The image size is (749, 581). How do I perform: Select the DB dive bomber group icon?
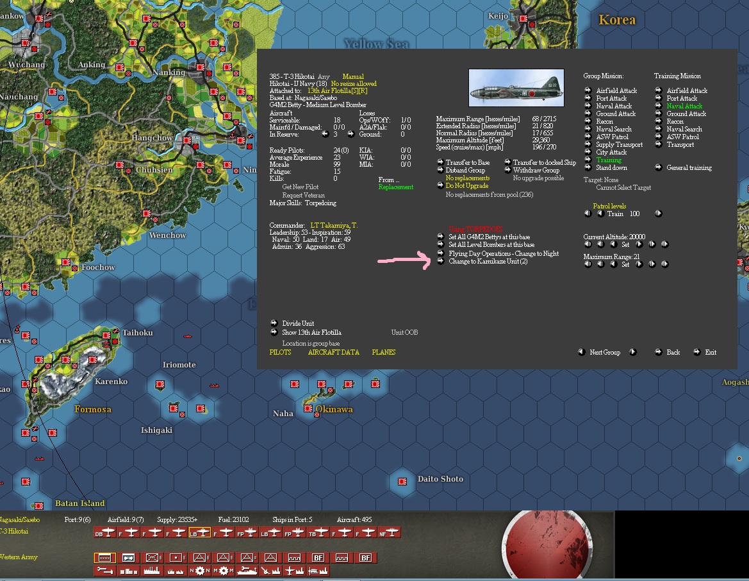pyautogui.click(x=105, y=533)
